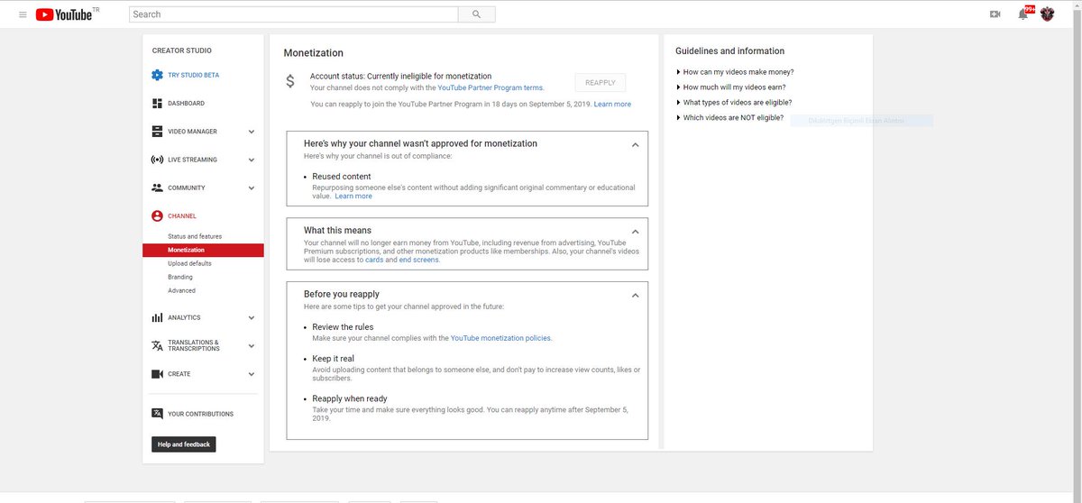Expand the Live Streaming section chevron
The height and width of the screenshot is (503, 1082).
[x=252, y=160]
